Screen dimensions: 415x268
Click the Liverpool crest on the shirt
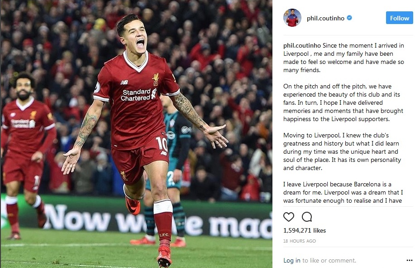pyautogui.click(x=155, y=79)
